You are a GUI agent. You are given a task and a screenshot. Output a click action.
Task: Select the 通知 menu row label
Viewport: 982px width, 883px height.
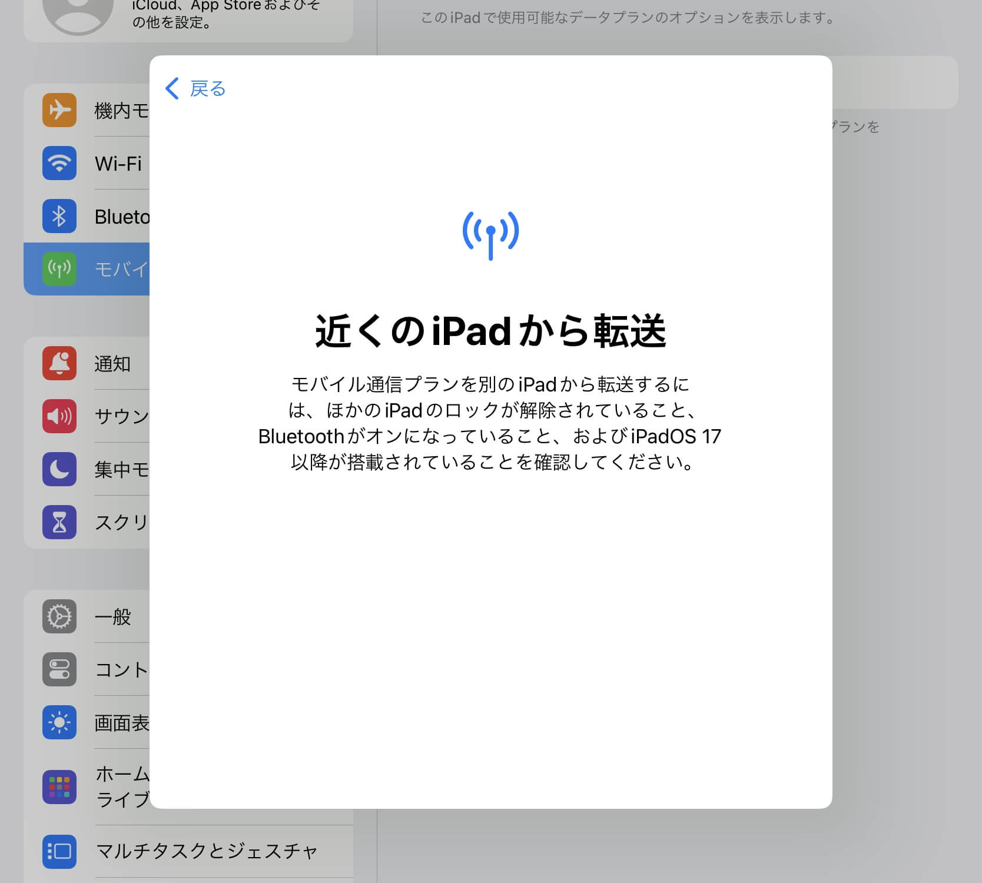point(112,364)
